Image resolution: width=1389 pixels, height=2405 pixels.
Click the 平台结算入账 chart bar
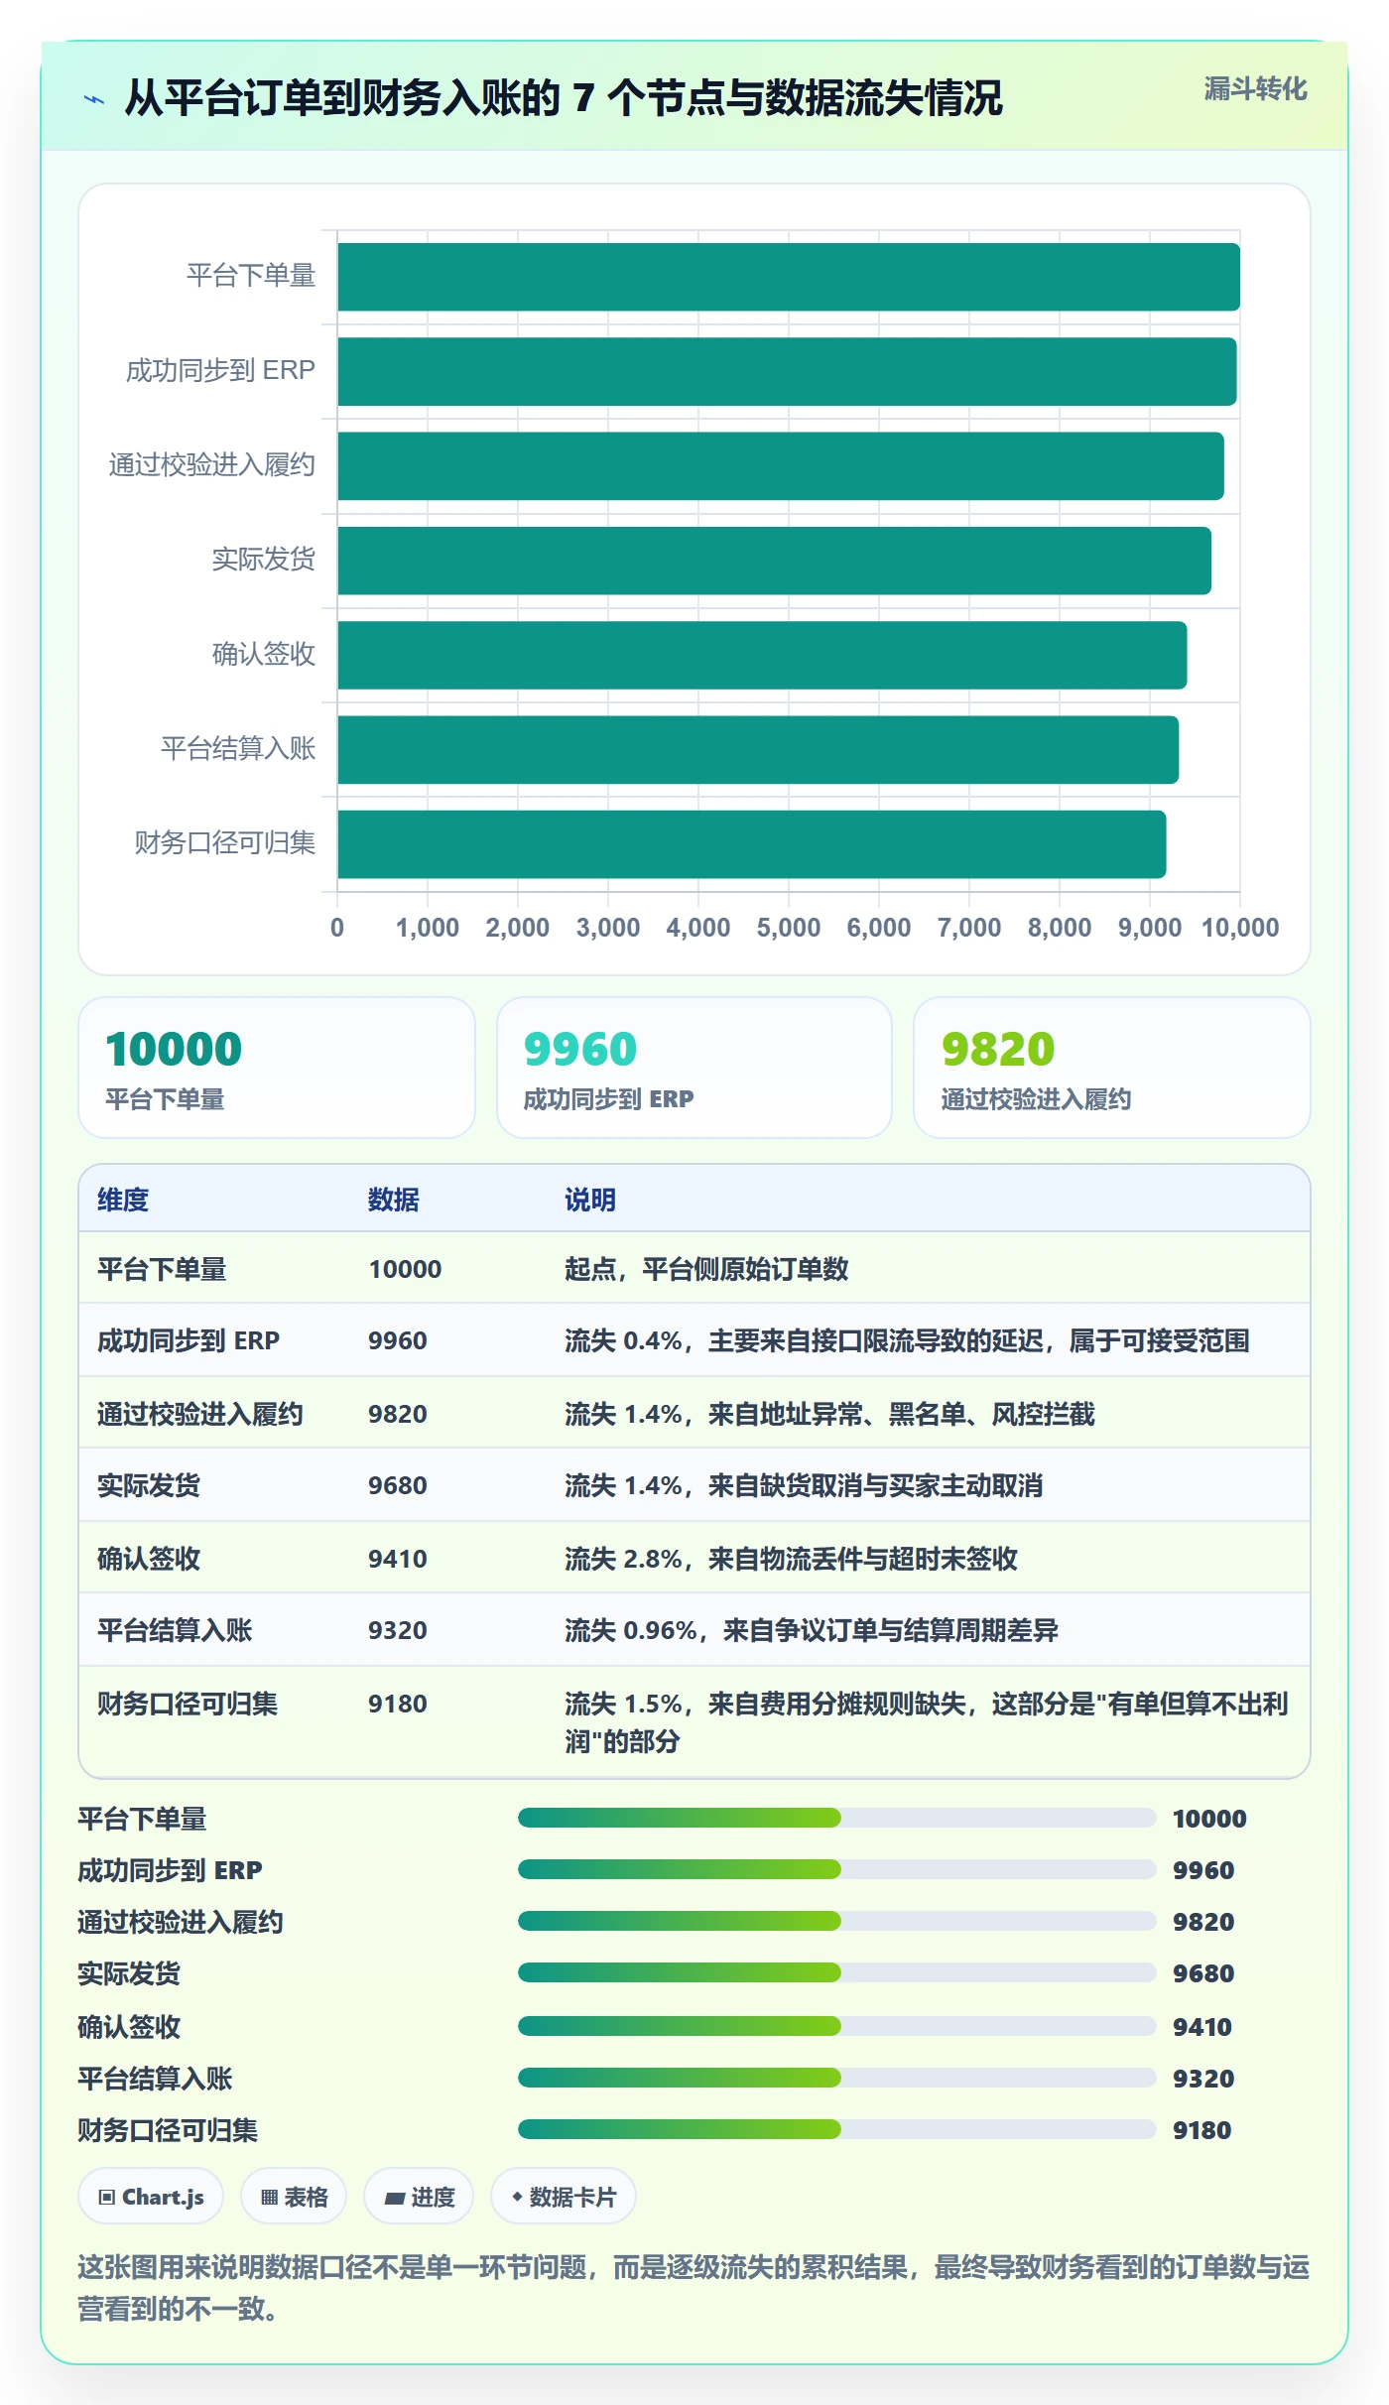[758, 749]
